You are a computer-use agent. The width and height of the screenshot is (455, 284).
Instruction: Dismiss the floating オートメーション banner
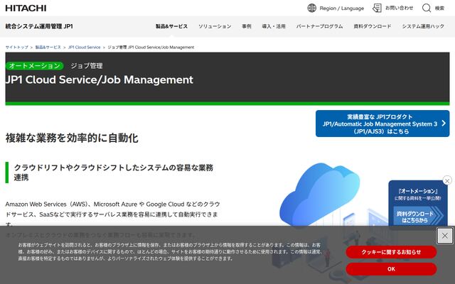pyautogui.click(x=447, y=180)
